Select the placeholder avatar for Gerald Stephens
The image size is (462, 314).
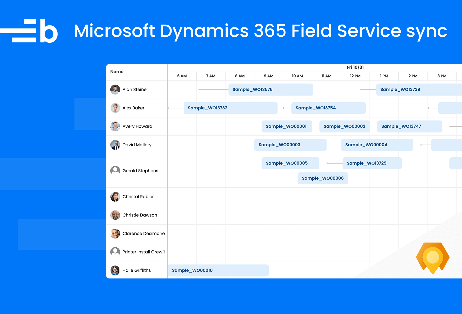coord(115,170)
